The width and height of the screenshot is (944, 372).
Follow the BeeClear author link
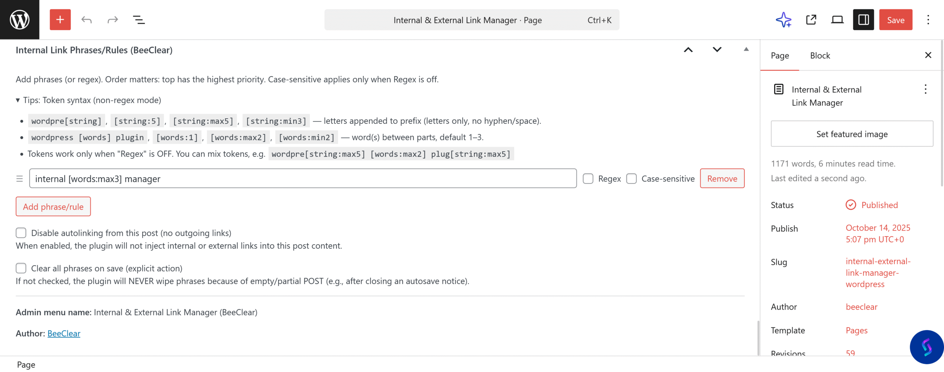[64, 333]
